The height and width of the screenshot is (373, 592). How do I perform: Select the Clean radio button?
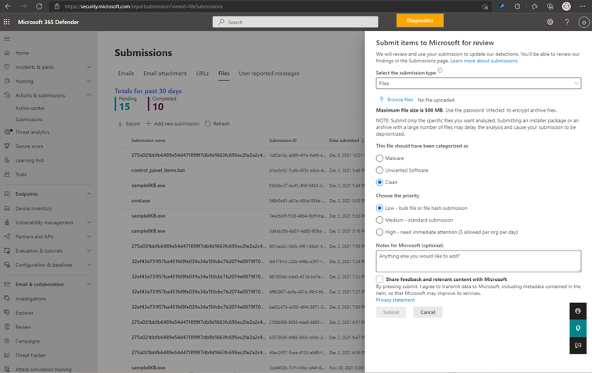[x=379, y=183]
